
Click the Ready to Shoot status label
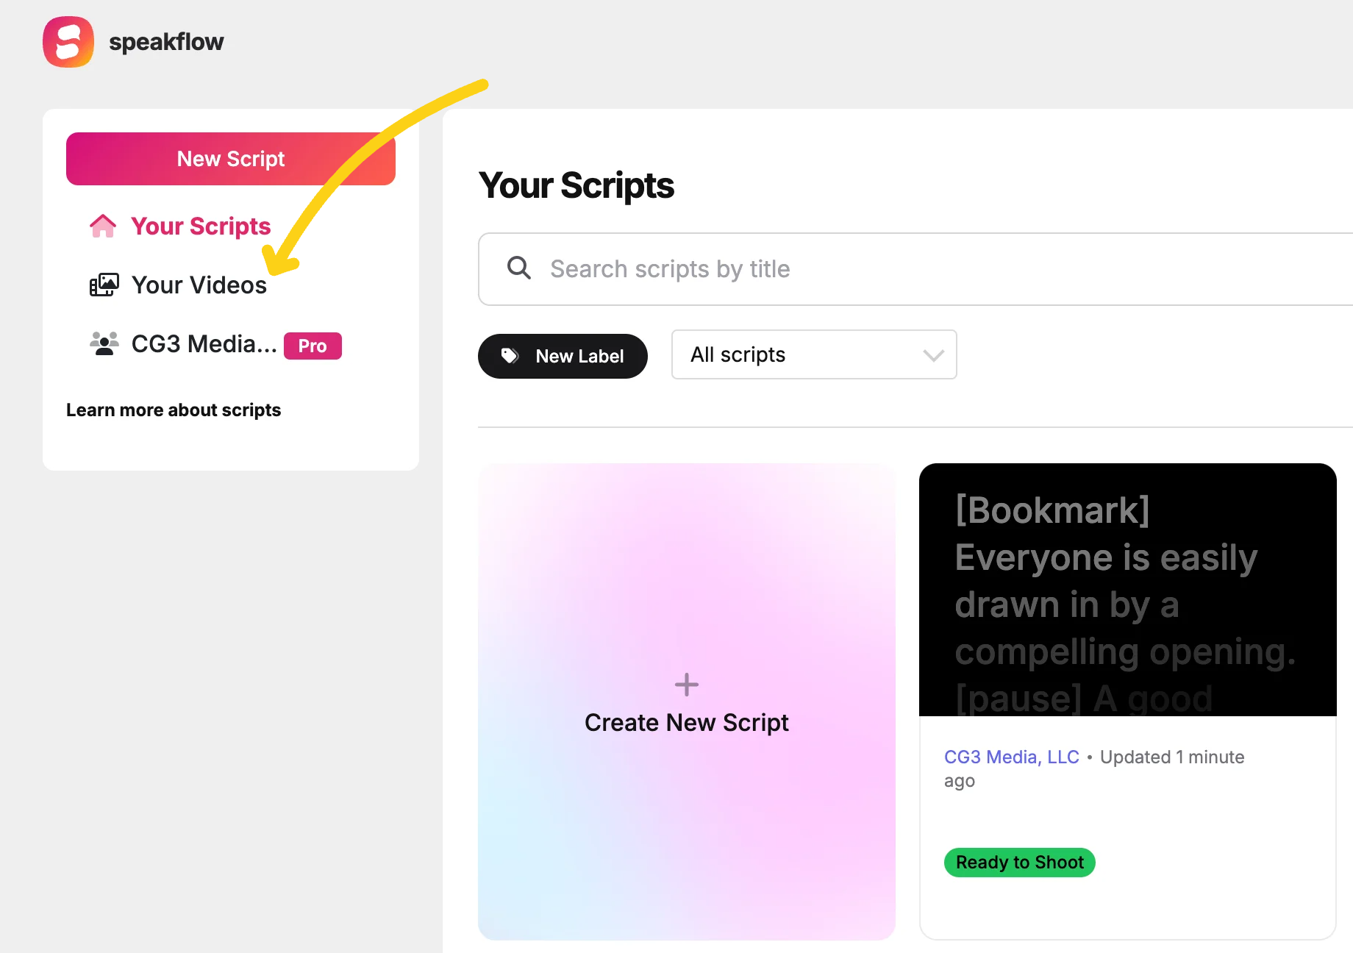coord(1020,862)
